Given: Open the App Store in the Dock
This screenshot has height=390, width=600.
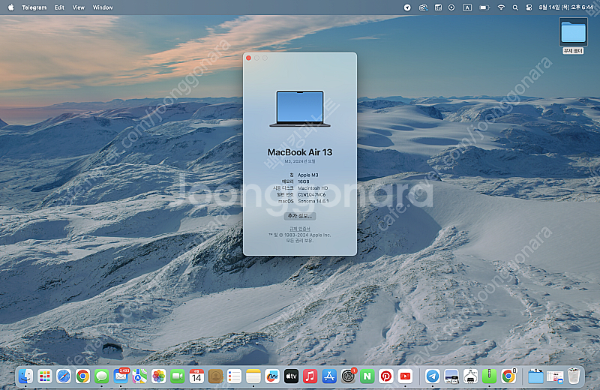Looking at the screenshot, I should click(x=329, y=376).
